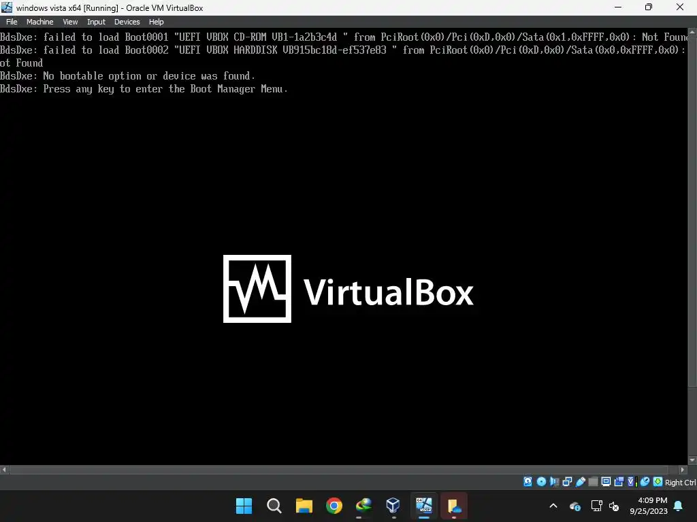Expand the hidden system tray icons
697x522 pixels.
click(x=553, y=506)
